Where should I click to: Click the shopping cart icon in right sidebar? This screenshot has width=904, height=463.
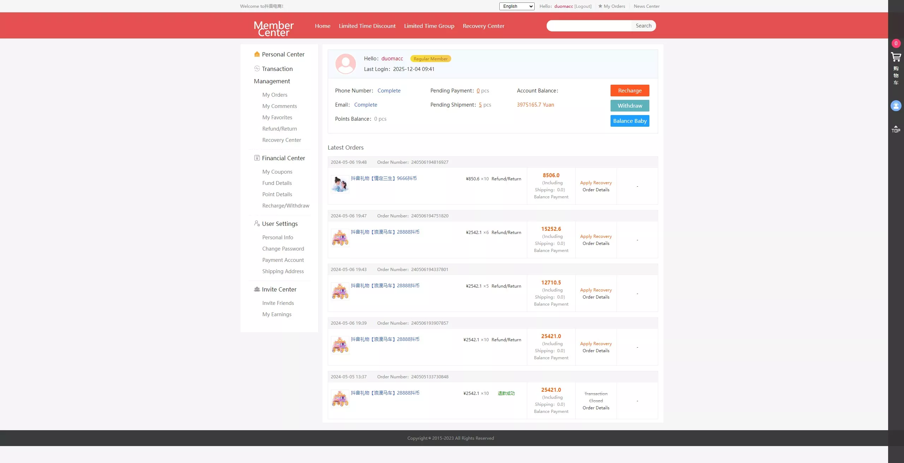tap(896, 57)
